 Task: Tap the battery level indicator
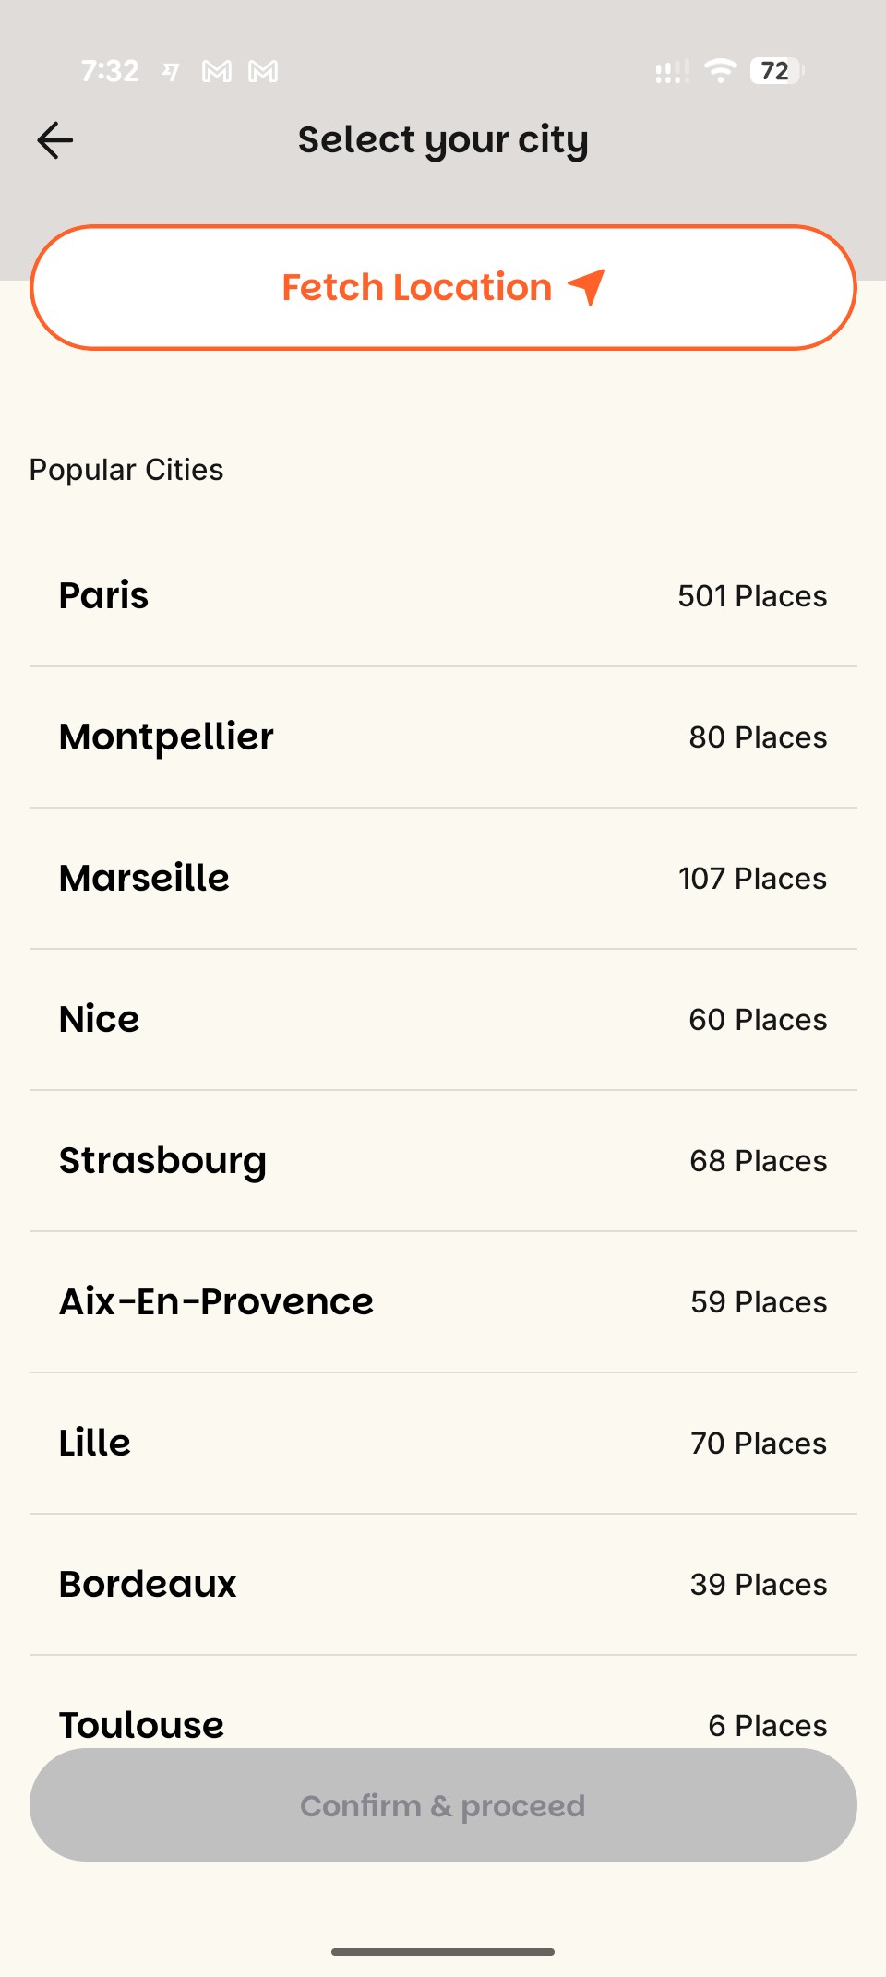coord(776,70)
